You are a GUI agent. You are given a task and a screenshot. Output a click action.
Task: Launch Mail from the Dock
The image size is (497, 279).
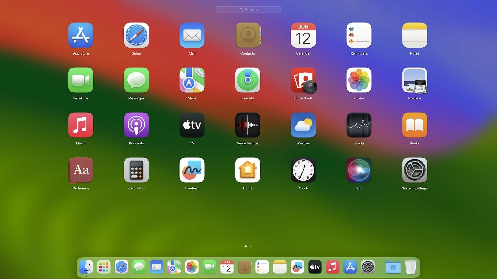click(x=157, y=267)
